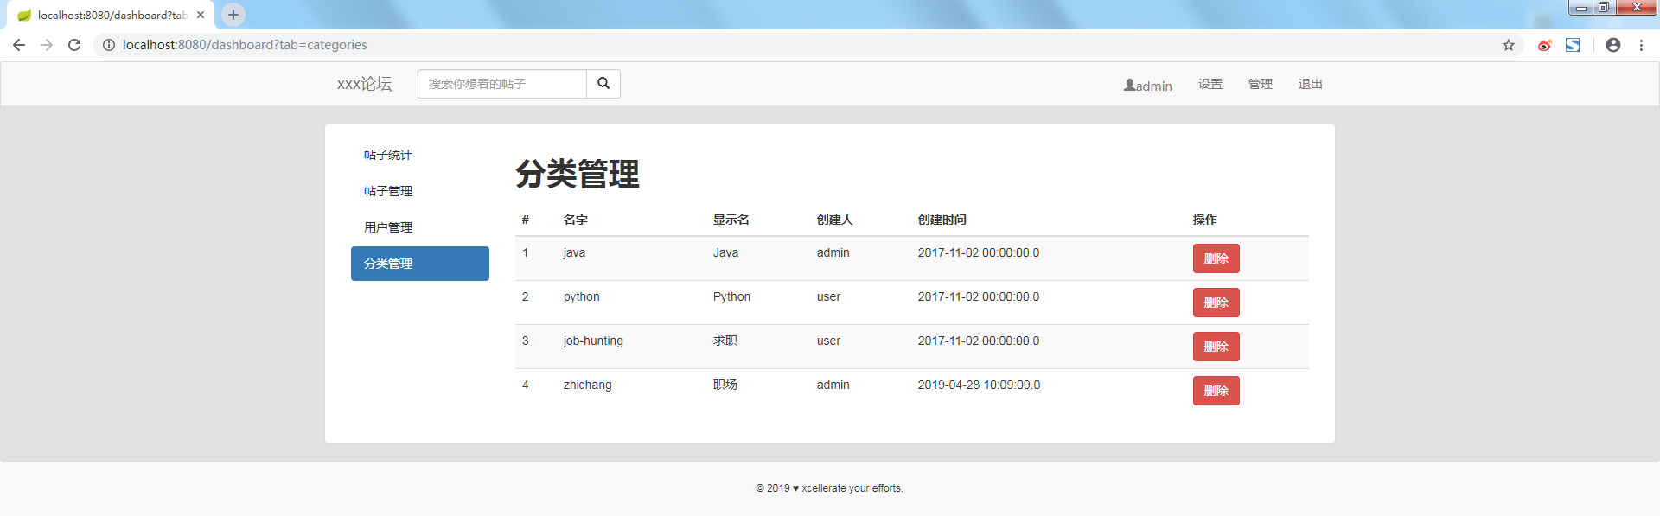Switch to 帖子管理 sidebar tab
1660x516 pixels.
pyautogui.click(x=420, y=191)
